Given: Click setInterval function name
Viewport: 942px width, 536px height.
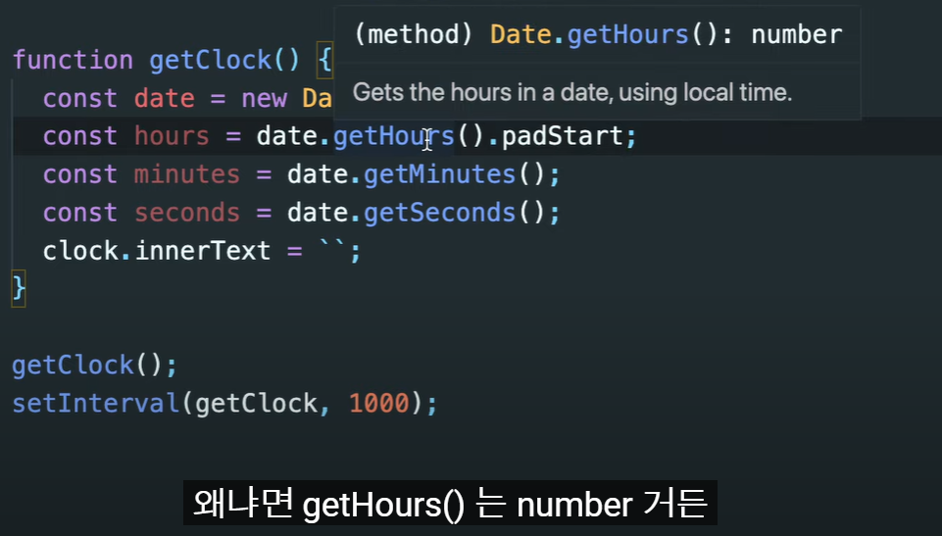Looking at the screenshot, I should pyautogui.click(x=96, y=404).
